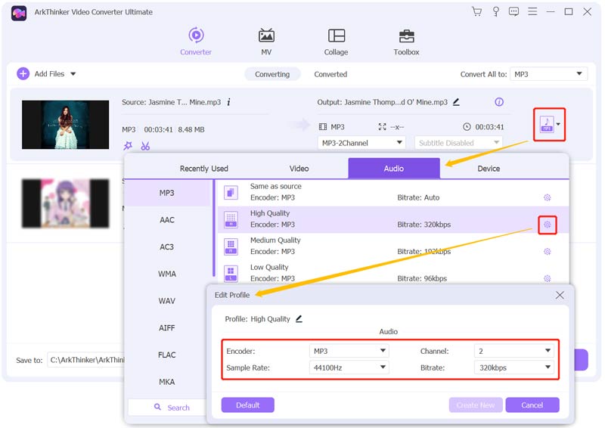Choose the High Quality preset icon
This screenshot has width=605, height=428.
[231, 219]
